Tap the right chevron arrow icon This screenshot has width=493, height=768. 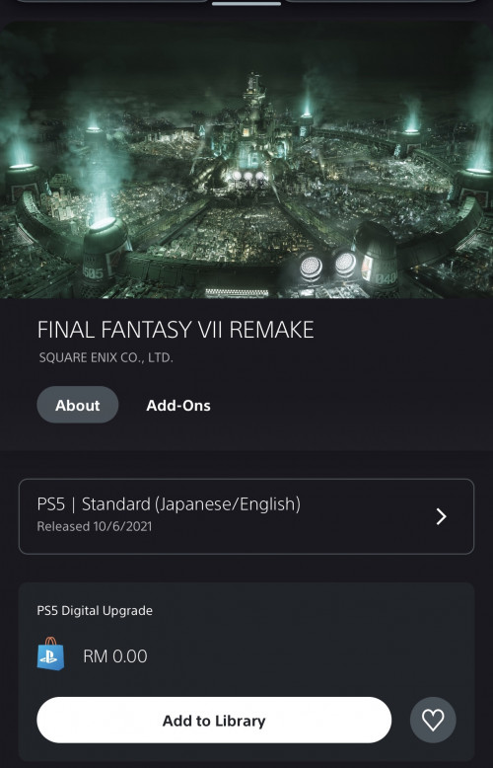pyautogui.click(x=441, y=516)
